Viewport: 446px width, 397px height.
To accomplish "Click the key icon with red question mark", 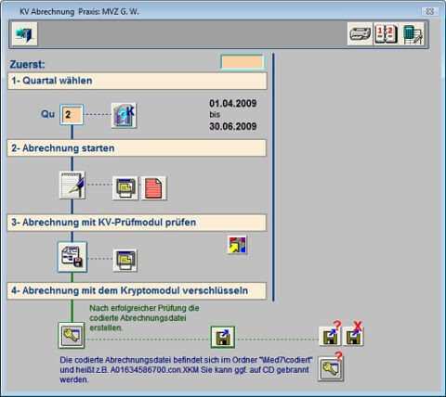I will pos(331,368).
